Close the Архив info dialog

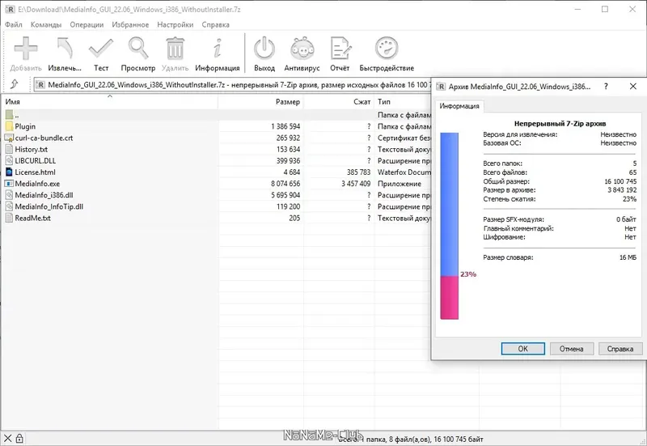[x=633, y=87]
